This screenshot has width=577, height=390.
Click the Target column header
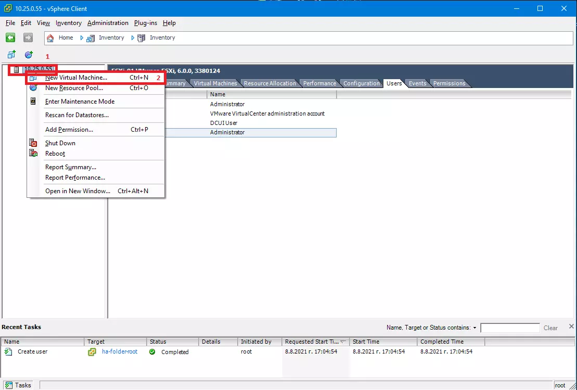point(116,342)
